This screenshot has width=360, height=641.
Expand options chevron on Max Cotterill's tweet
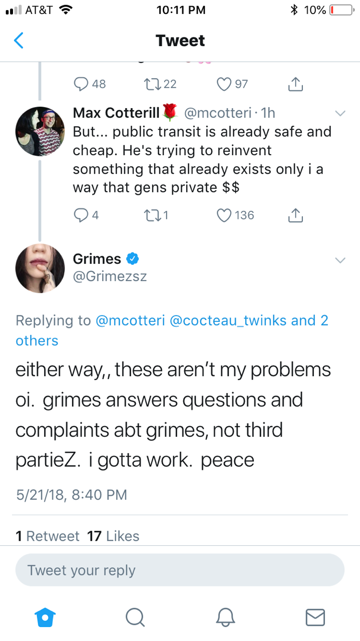click(x=340, y=114)
